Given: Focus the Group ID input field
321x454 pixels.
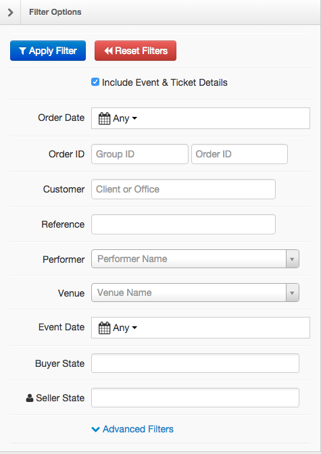Looking at the screenshot, I should coord(140,154).
